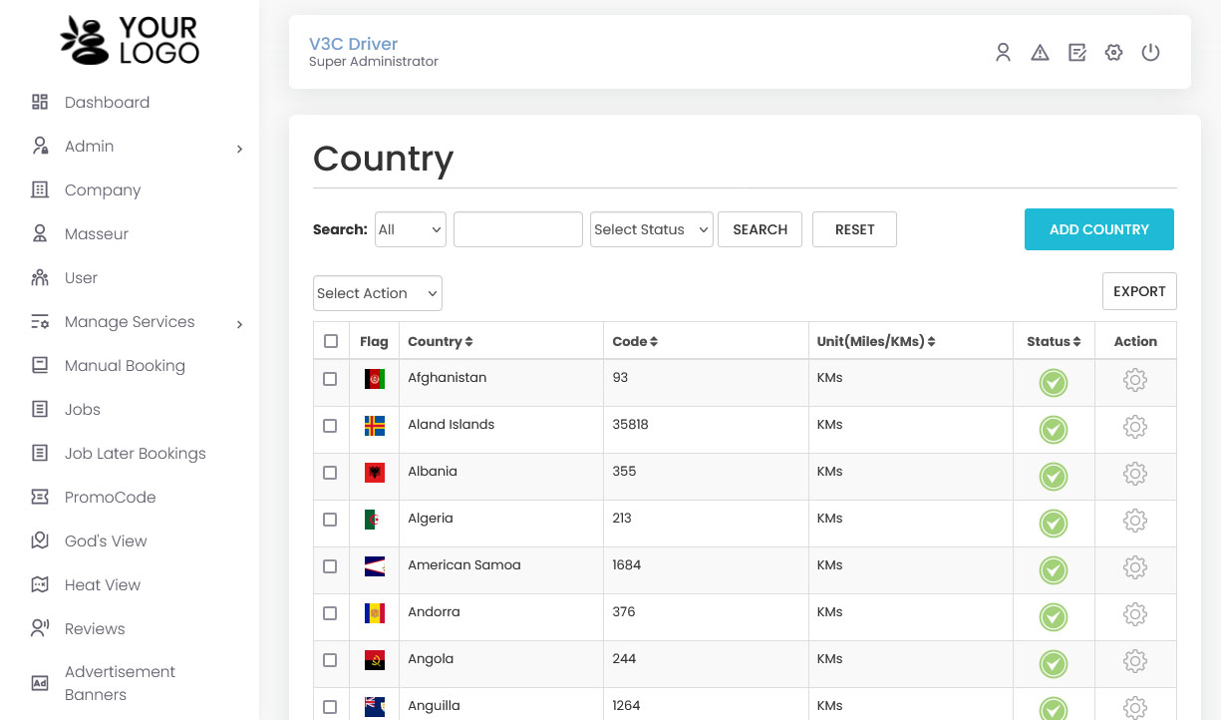The image size is (1221, 720).
Task: Click the SEARCH button
Action: [760, 229]
